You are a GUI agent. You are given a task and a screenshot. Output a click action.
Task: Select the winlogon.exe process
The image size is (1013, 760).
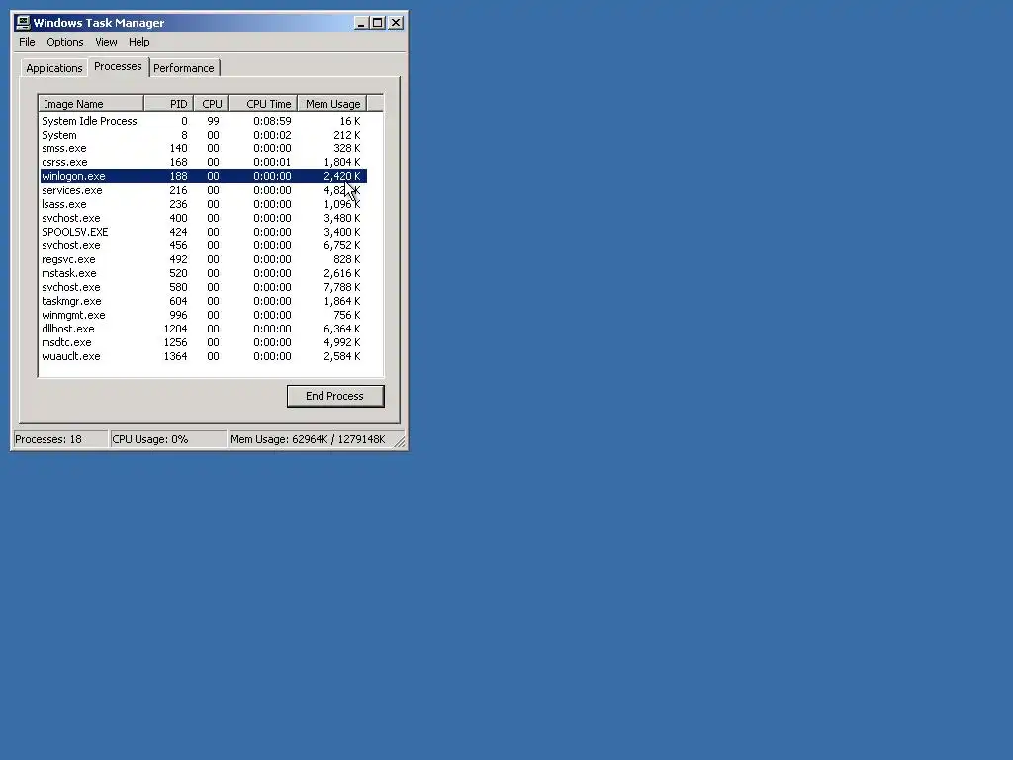click(203, 176)
